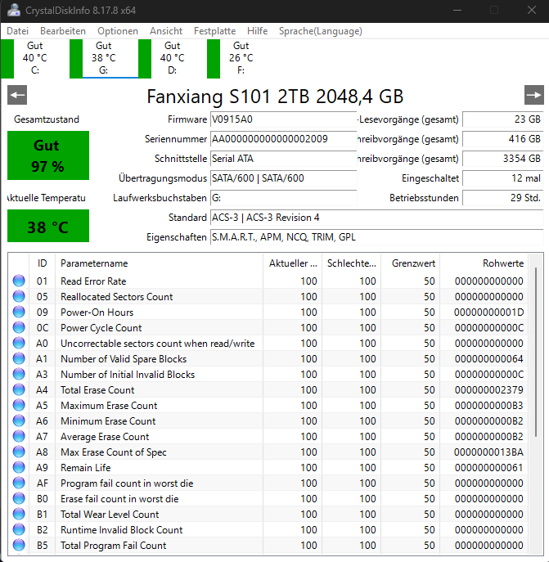Click the Firmware field V0915A0
The height and width of the screenshot is (562, 549).
point(283,119)
